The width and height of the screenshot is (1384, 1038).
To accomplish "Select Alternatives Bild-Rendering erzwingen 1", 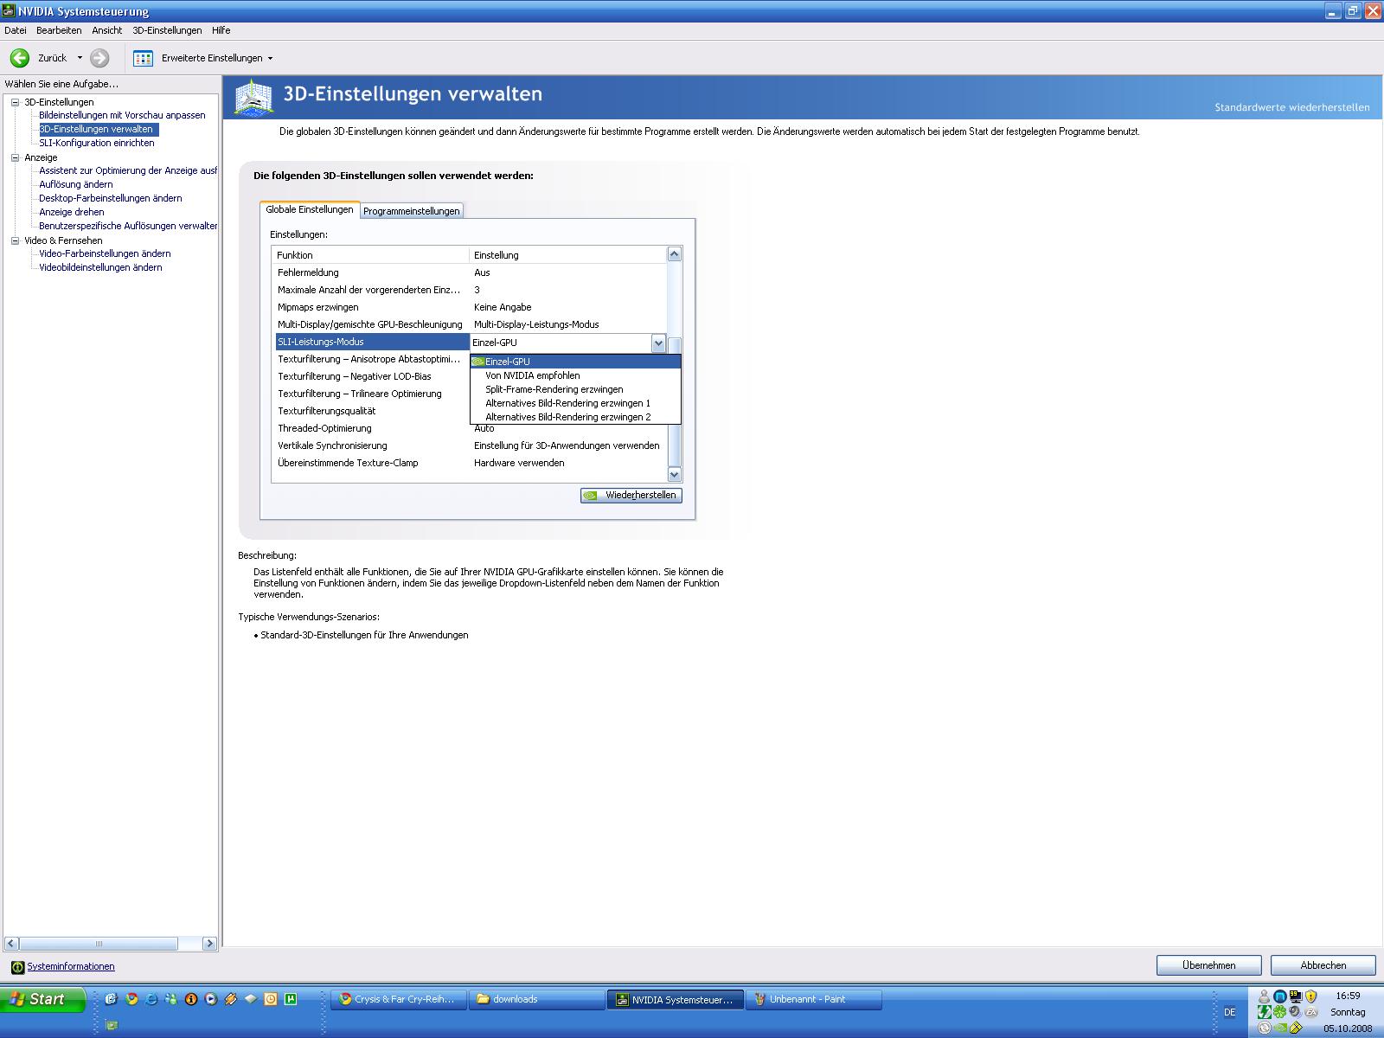I will pos(575,403).
